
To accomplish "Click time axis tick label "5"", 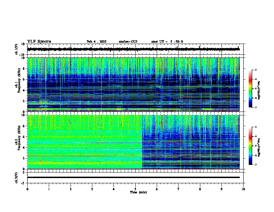I will click(x=135, y=189).
